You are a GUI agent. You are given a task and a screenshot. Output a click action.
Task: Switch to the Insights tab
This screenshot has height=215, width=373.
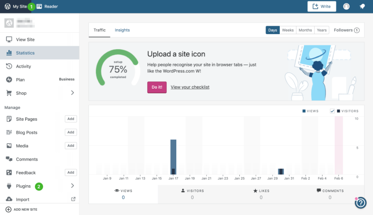coord(122,30)
